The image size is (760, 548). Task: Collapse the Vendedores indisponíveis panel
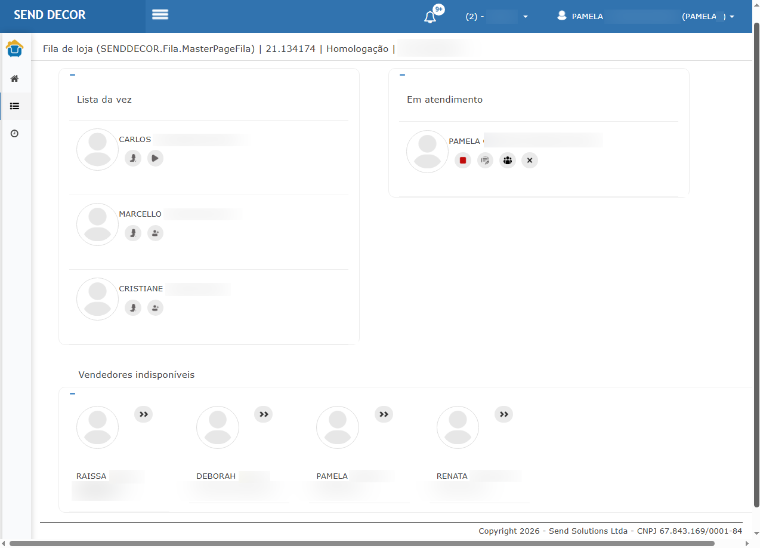coord(72,394)
